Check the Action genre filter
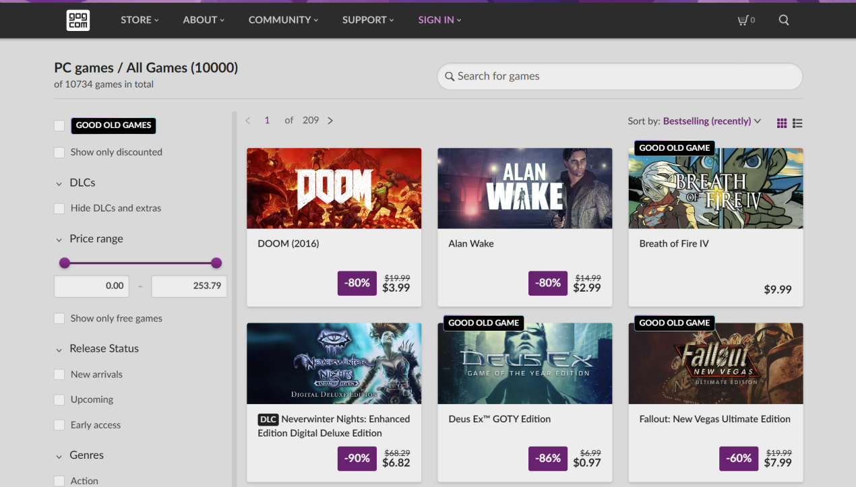 click(x=59, y=480)
